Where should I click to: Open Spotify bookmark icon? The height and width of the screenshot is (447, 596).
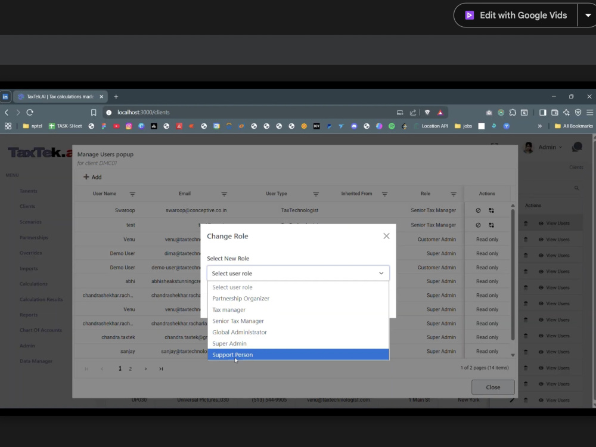pos(392,126)
